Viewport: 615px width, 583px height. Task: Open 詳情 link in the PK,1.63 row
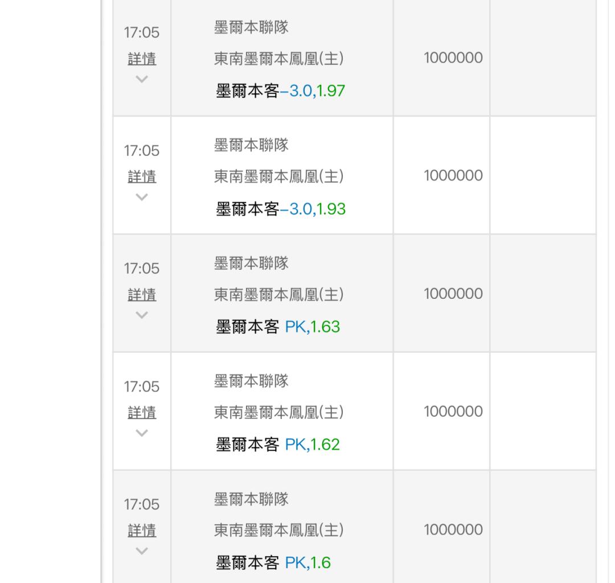[x=142, y=294]
